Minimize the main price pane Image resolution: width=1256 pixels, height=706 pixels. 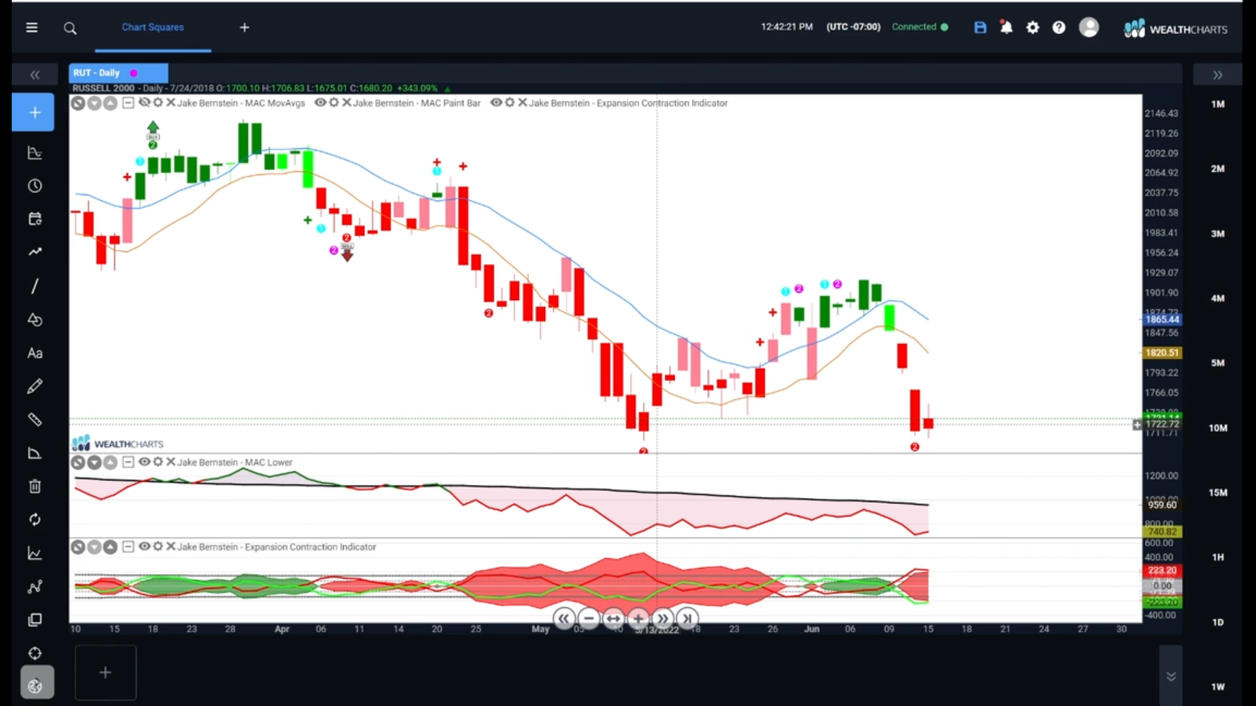[x=128, y=103]
